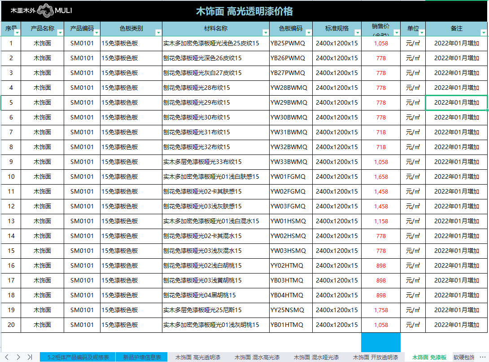Expand the 材料名称 filter arrow

click(265, 32)
